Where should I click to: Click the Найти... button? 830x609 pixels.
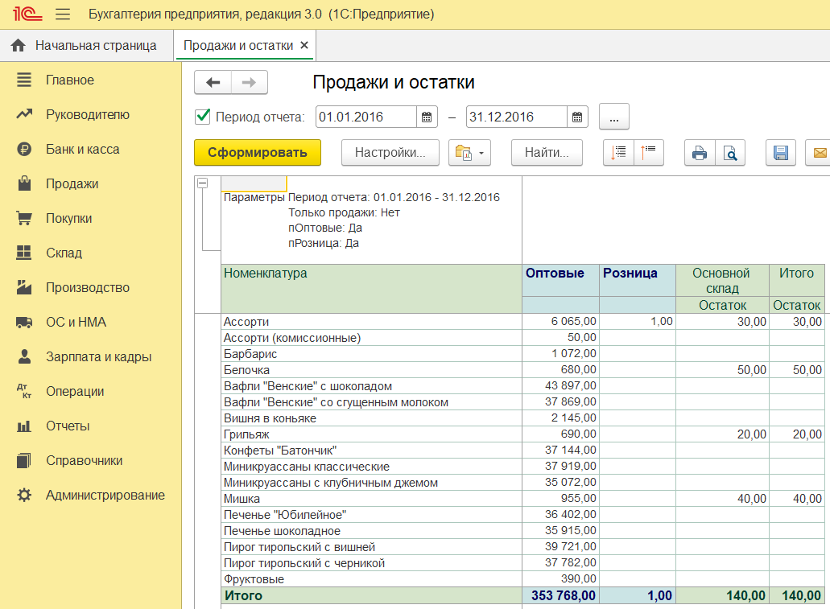pos(547,152)
